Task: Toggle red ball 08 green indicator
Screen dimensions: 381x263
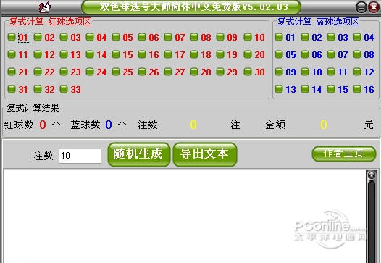Action: point(193,37)
